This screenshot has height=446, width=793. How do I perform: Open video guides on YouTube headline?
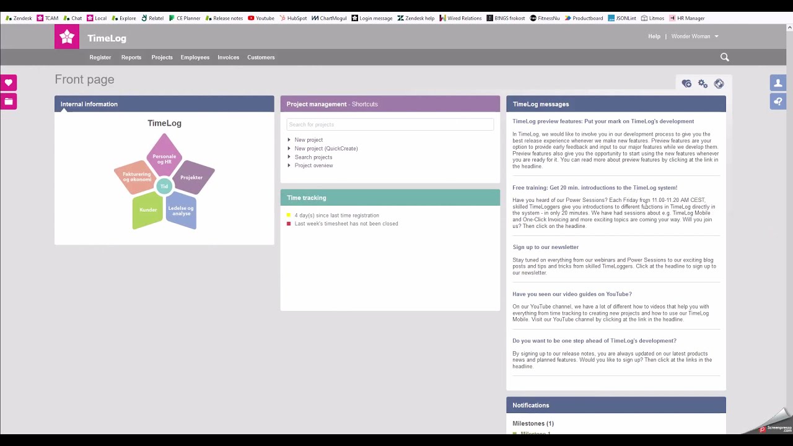[572, 294]
